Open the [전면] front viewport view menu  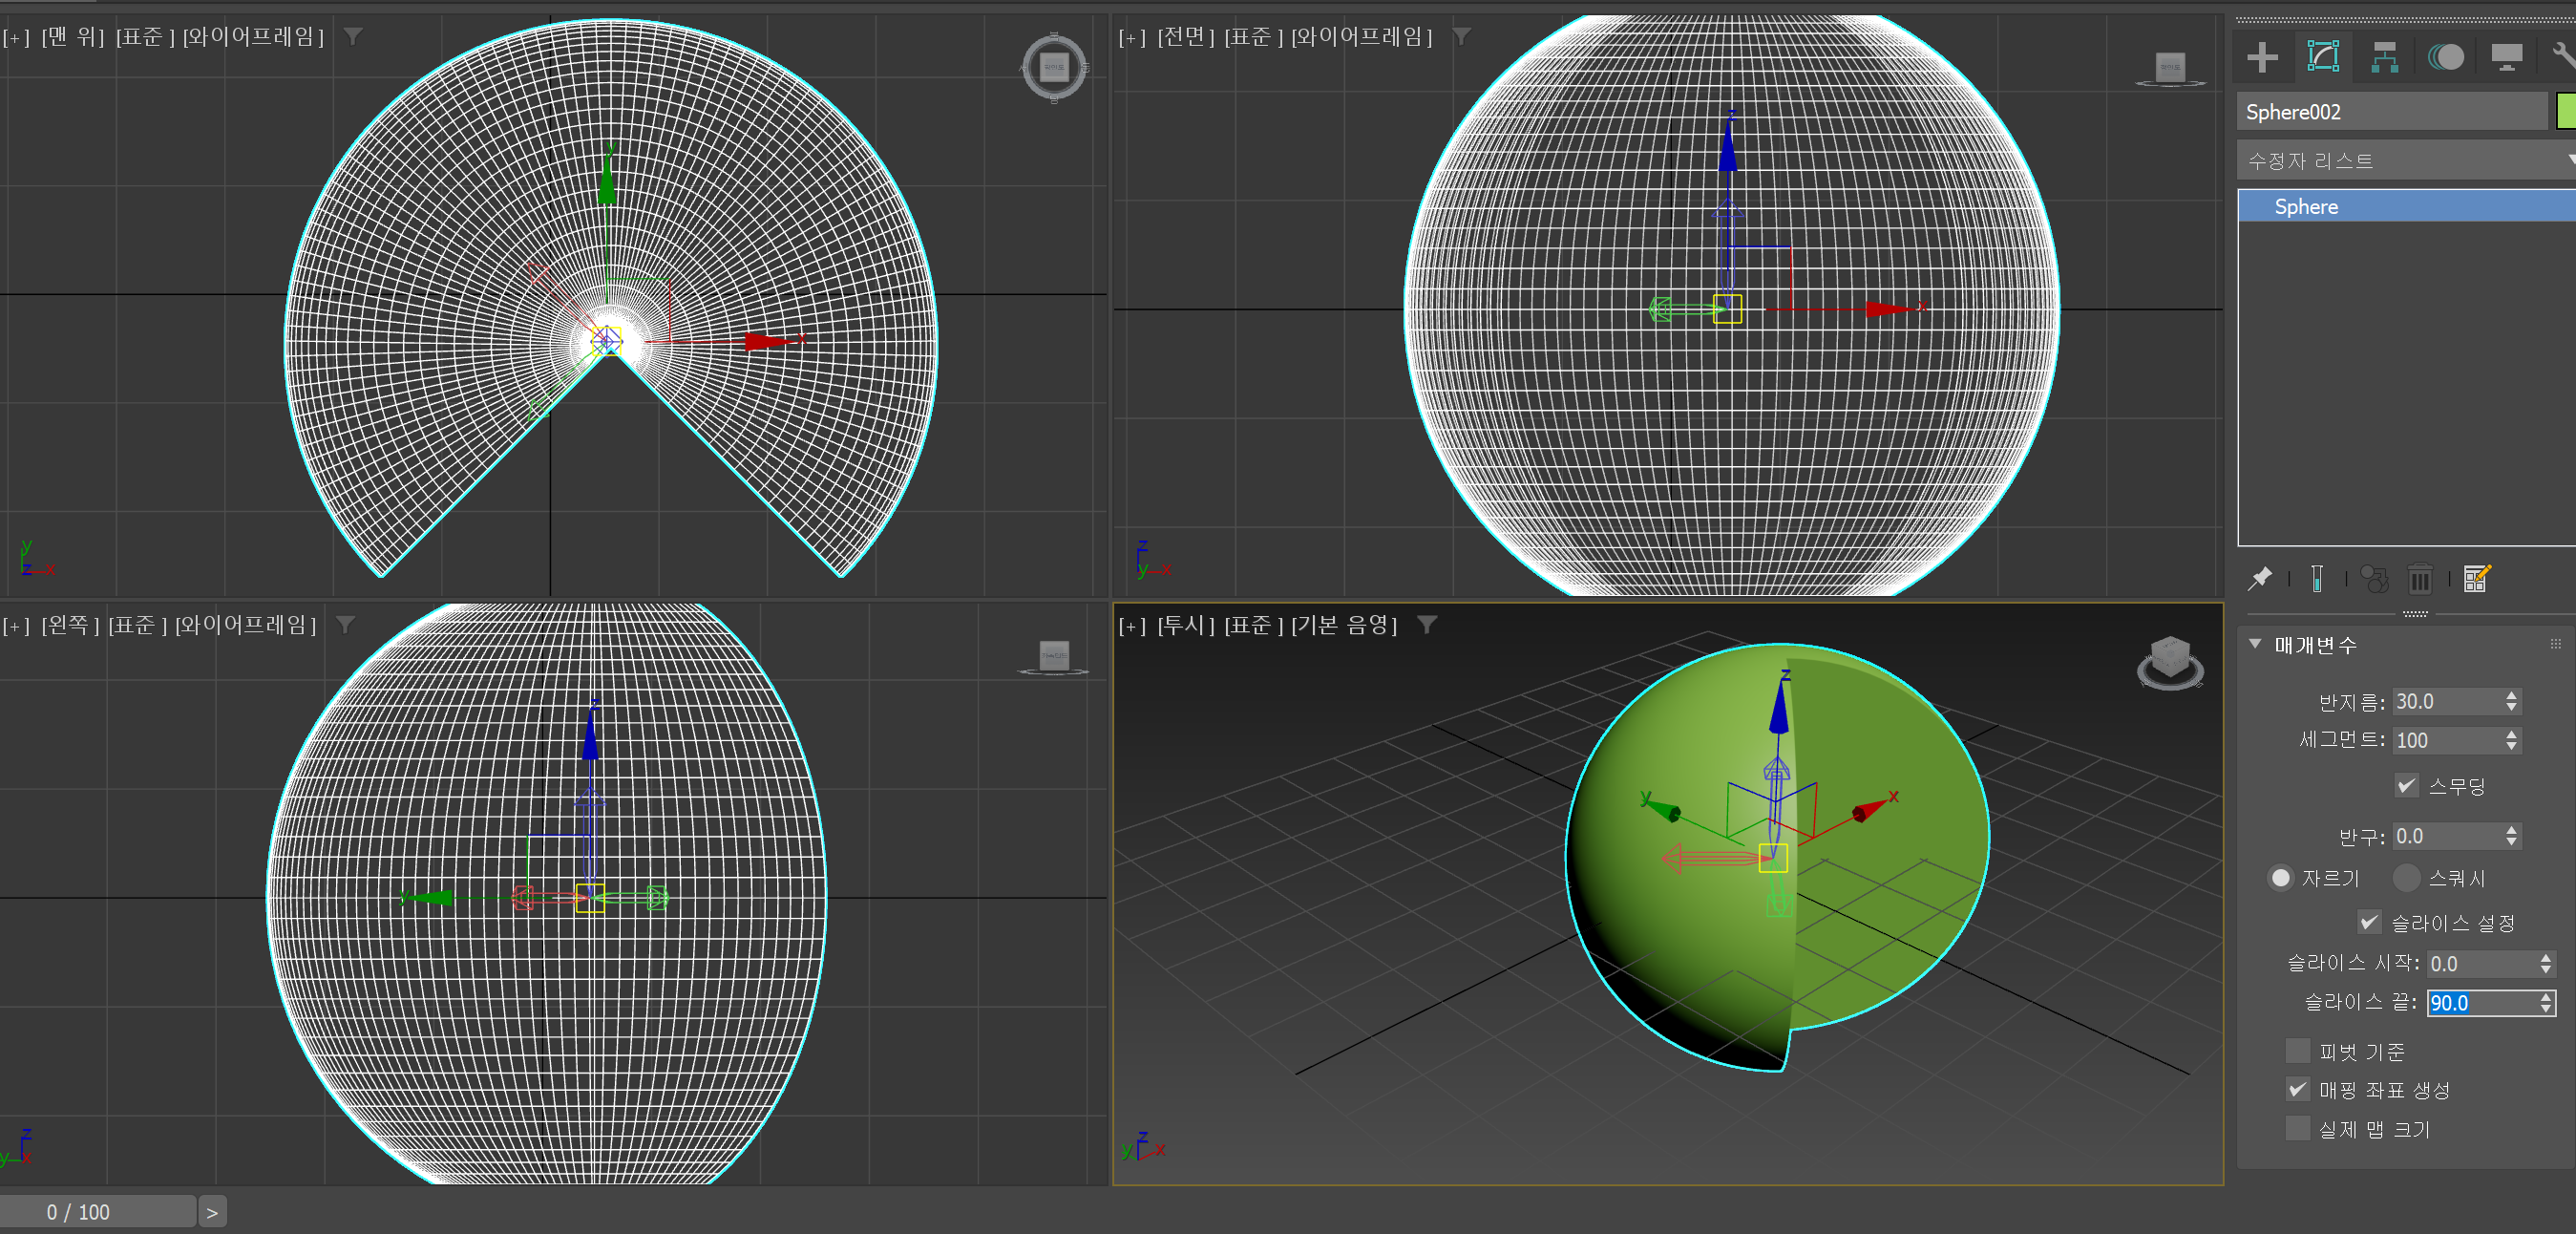pyautogui.click(x=1186, y=37)
